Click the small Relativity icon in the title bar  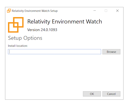click(9, 11)
